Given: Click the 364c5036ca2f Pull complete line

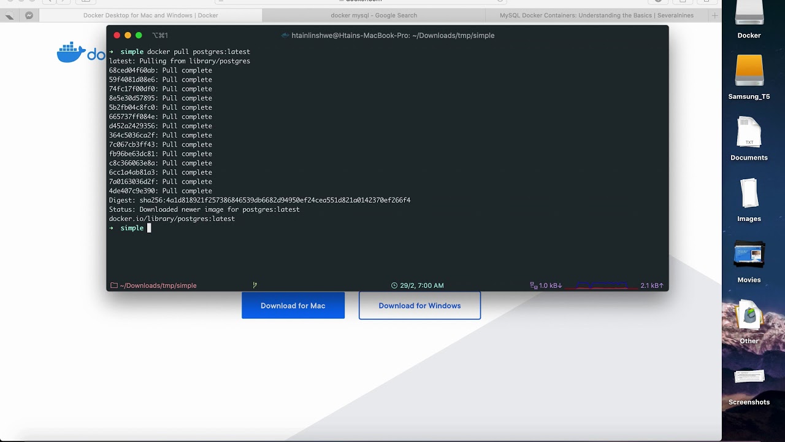Looking at the screenshot, I should pos(161,135).
